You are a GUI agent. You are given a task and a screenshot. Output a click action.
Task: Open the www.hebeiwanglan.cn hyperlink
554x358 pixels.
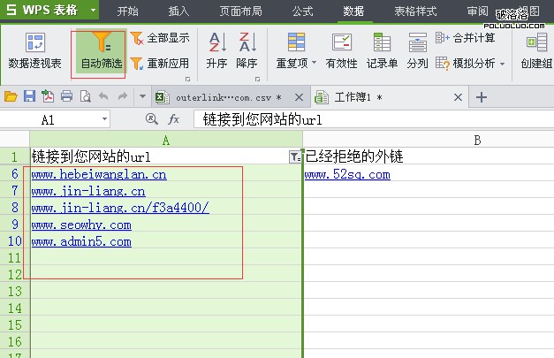pyautogui.click(x=98, y=174)
